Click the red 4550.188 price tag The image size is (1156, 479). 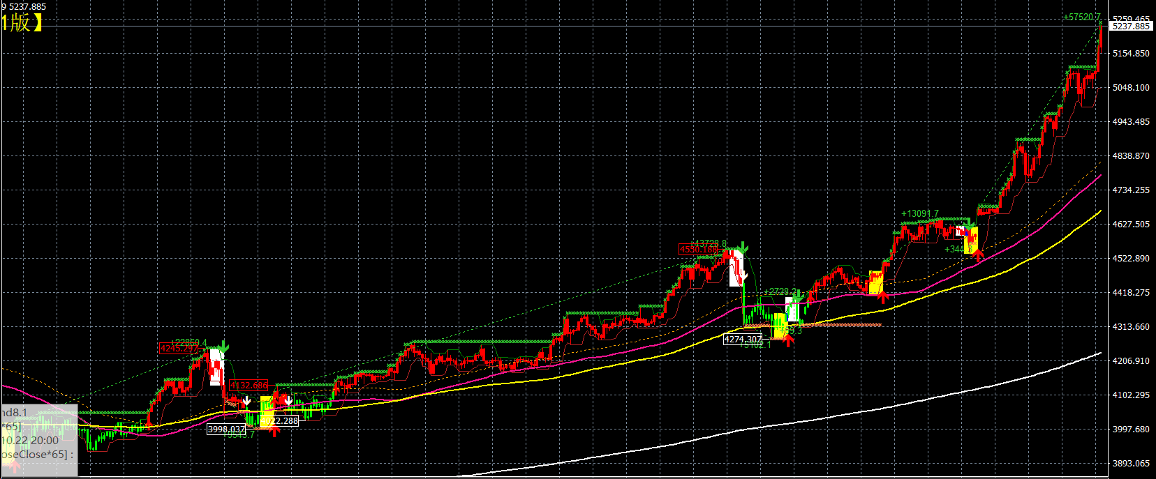[698, 249]
